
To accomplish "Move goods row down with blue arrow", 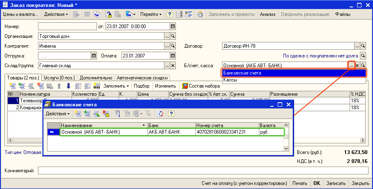I will pos(69,86).
